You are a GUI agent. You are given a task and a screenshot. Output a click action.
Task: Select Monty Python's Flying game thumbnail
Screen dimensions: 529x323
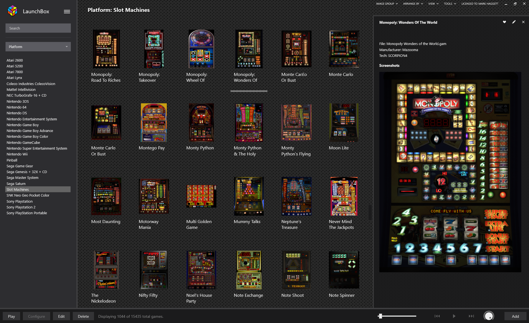tap(296, 123)
